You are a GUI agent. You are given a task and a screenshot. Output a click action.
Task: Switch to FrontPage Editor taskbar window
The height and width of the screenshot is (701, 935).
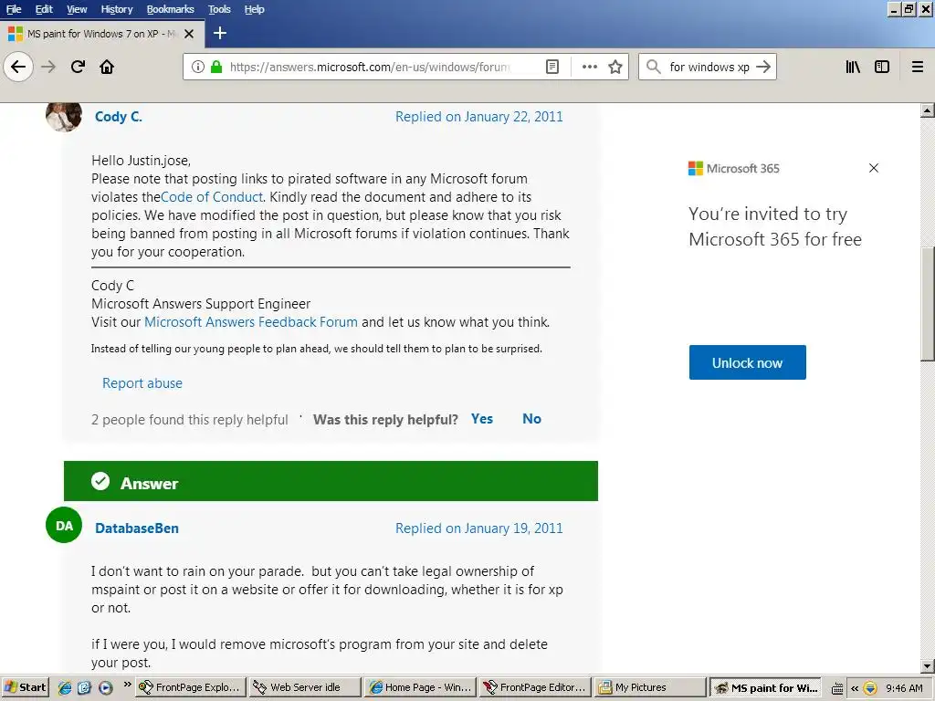[x=535, y=687]
